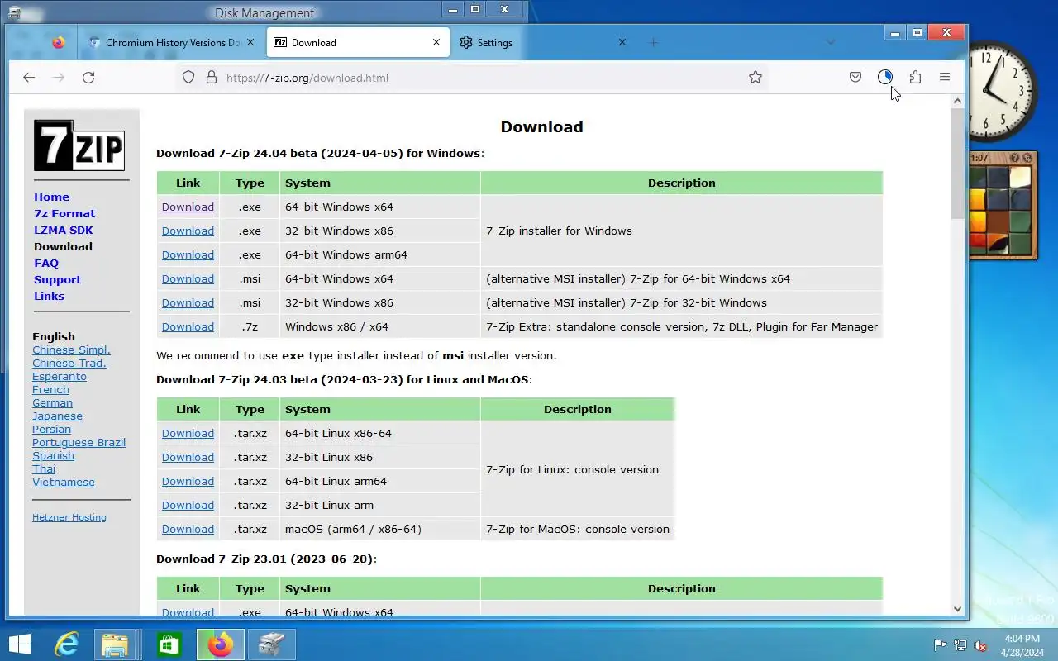Download 32-bit Linux x86 tar.xz
The height and width of the screenshot is (661, 1058).
[x=188, y=457]
